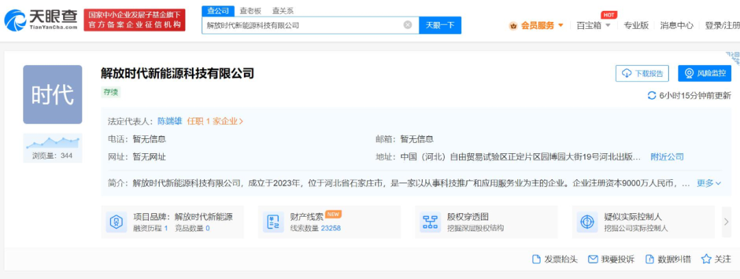Viewport: 740px width, 279px height.
Task: Click the 关注 star icon
Action: pyautogui.click(x=706, y=259)
